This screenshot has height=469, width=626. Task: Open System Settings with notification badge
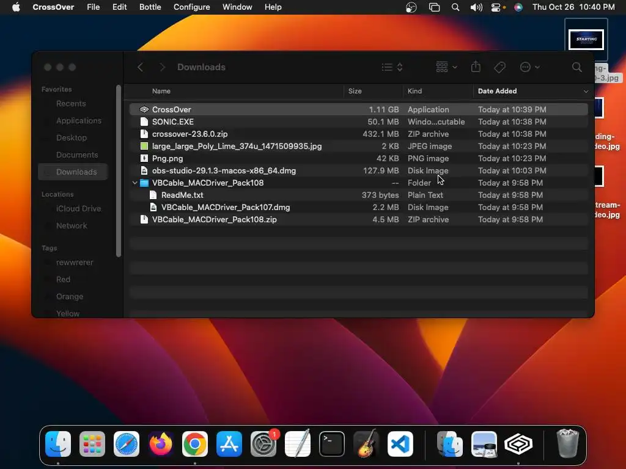[263, 444]
